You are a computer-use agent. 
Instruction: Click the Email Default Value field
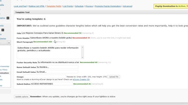pos(57,72)
